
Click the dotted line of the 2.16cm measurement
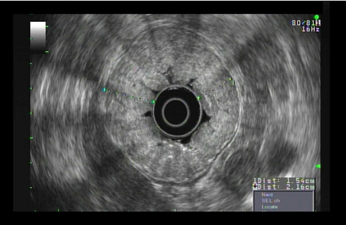pos(129,96)
